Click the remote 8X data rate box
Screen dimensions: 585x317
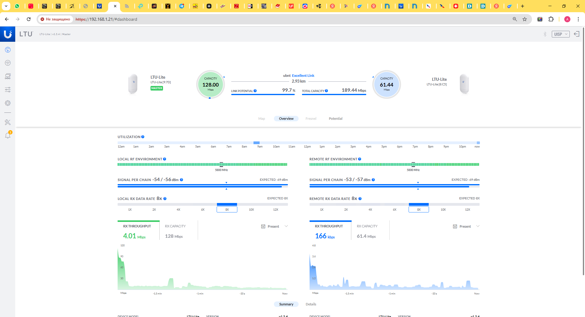pos(419,209)
